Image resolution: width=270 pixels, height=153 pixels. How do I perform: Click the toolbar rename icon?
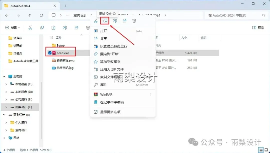(x=65, y=28)
